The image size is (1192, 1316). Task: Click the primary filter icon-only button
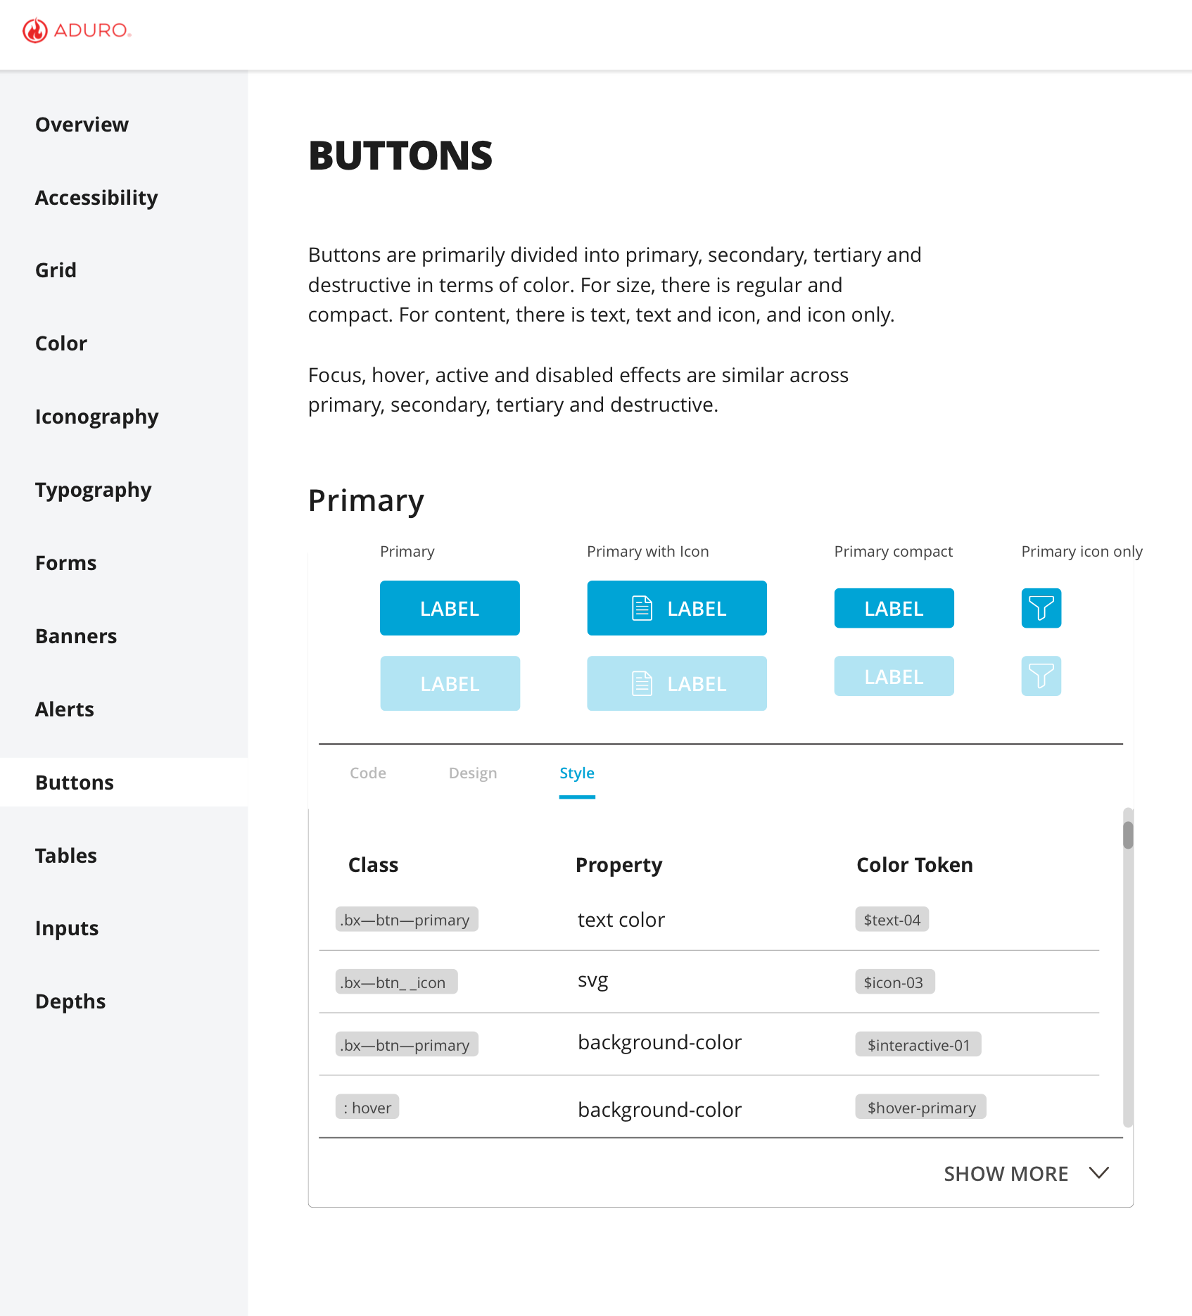click(x=1041, y=608)
